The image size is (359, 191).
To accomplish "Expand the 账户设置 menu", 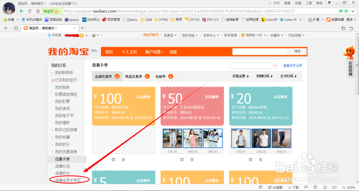I will pos(154,52).
